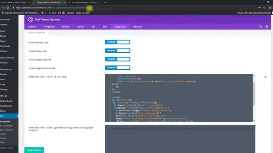273x153 pixels.
Task: Click the reset options icon
Action: tap(267, 27)
